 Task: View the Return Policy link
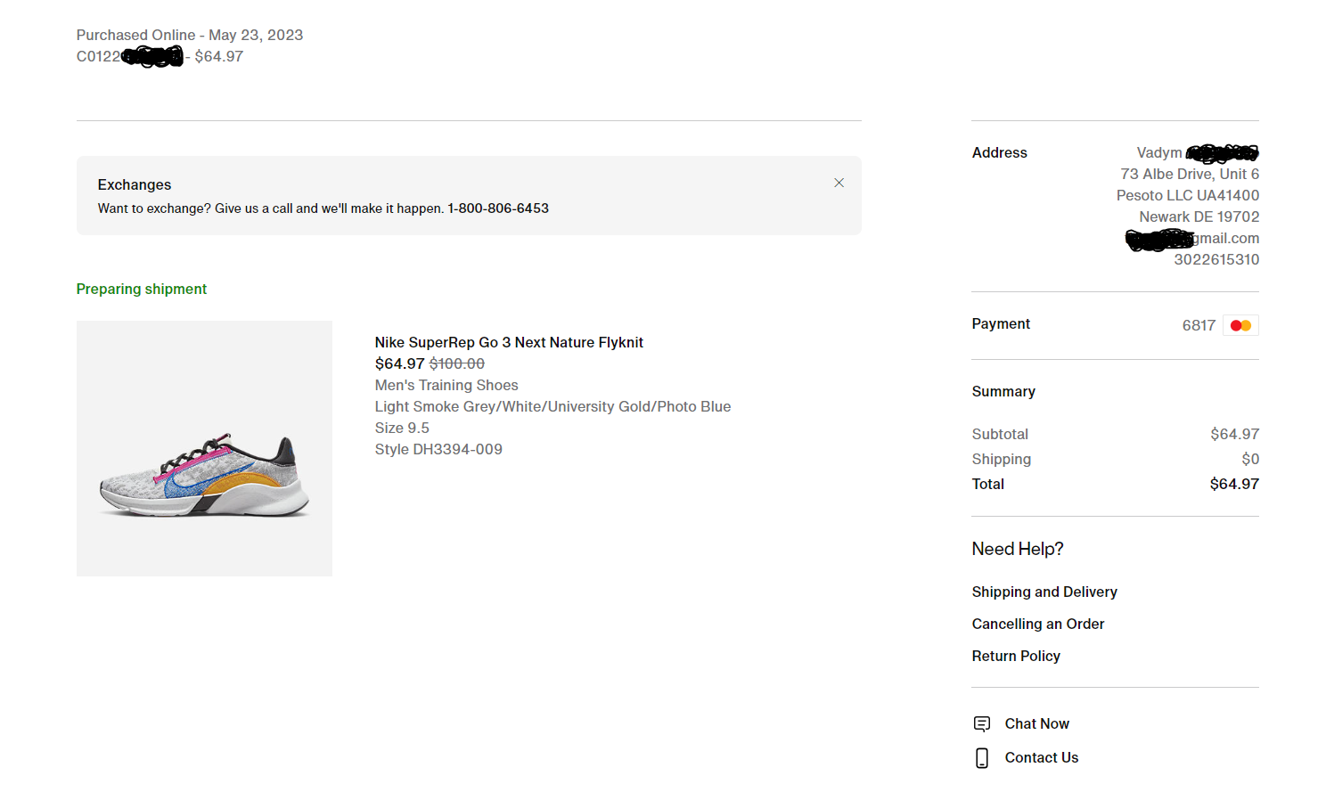tap(1016, 656)
